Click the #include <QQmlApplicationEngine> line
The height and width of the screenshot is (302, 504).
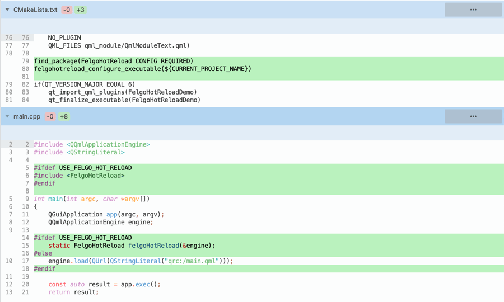click(92, 144)
